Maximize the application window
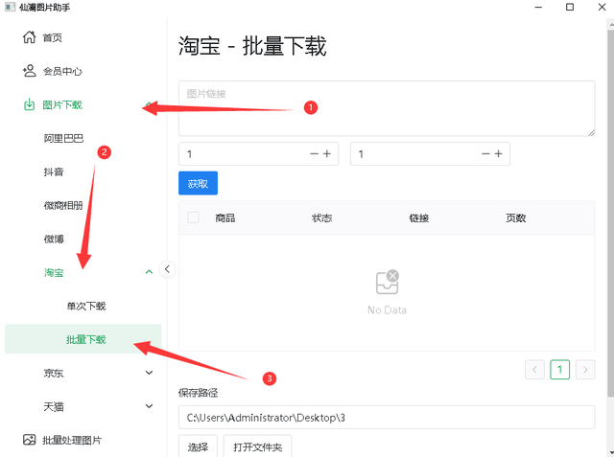The height and width of the screenshot is (457, 614). point(570,7)
